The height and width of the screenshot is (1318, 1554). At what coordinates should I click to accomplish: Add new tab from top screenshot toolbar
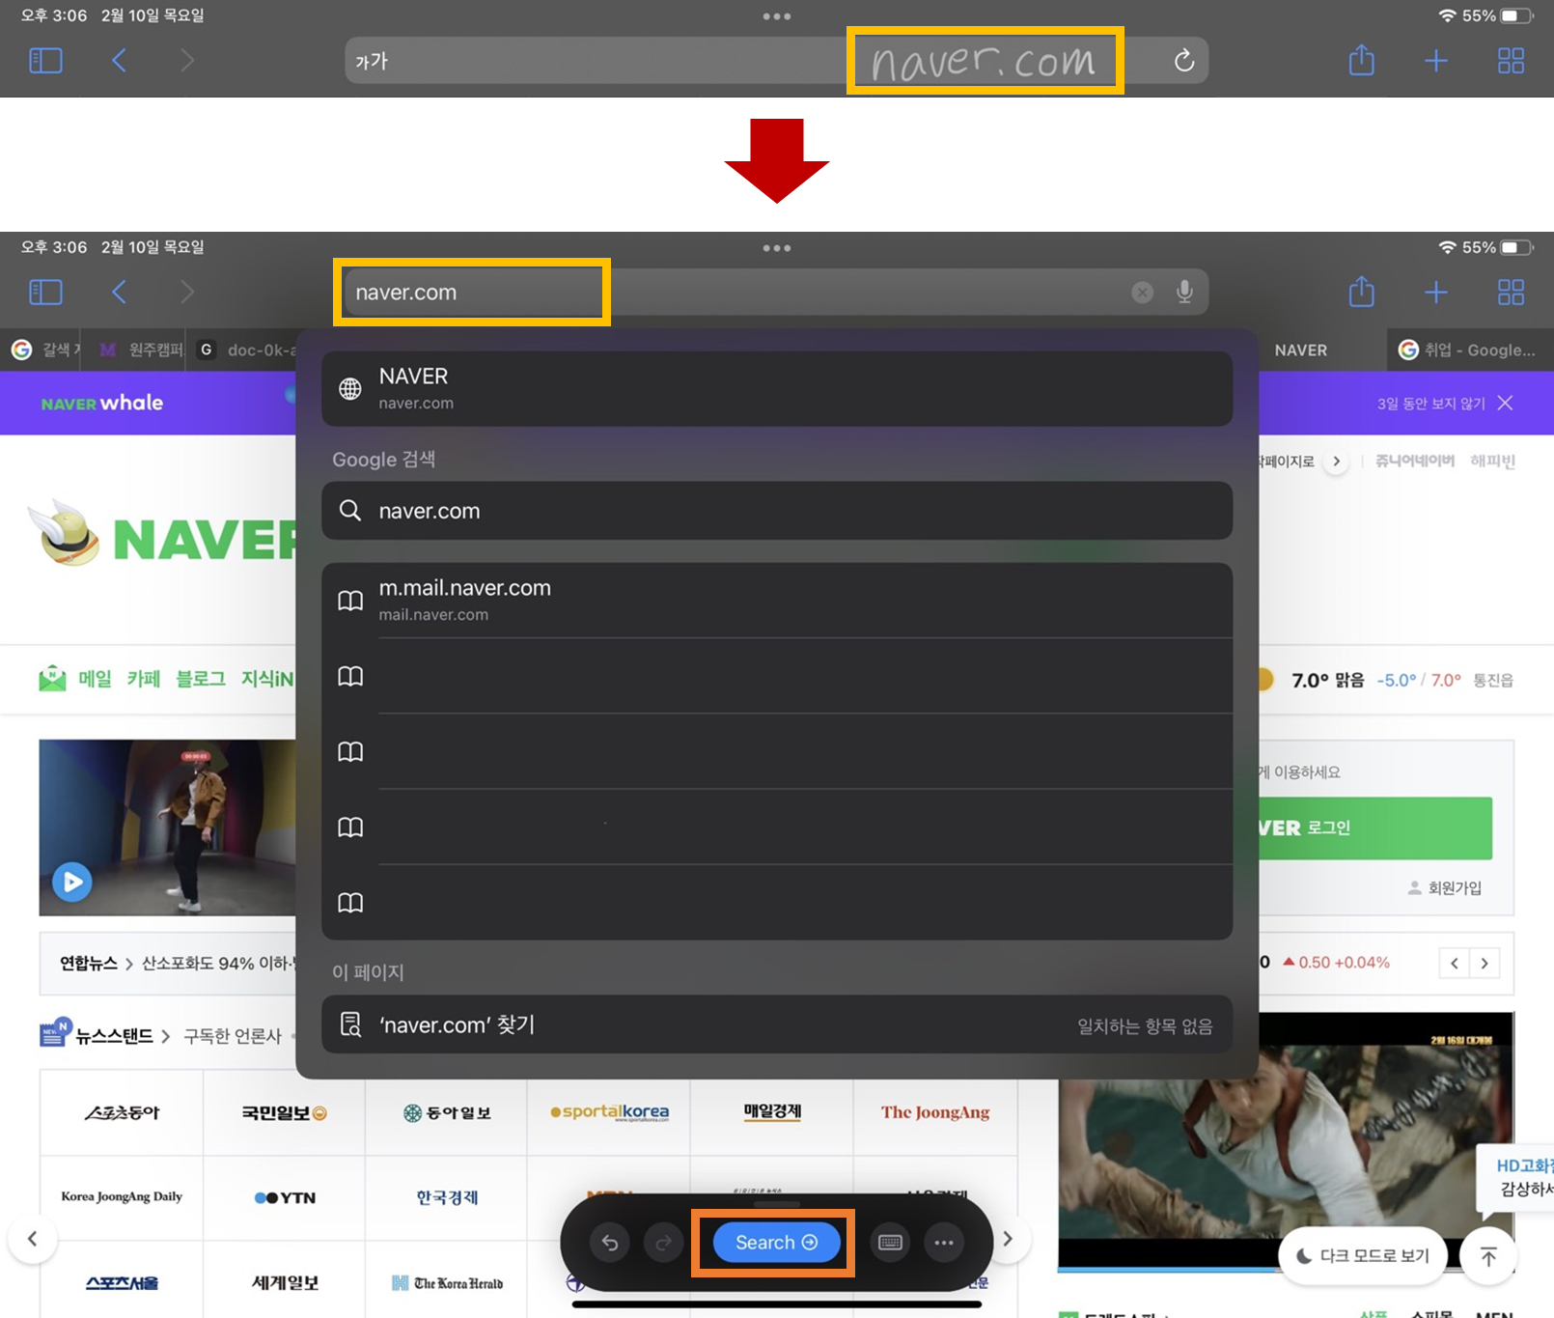(x=1436, y=61)
